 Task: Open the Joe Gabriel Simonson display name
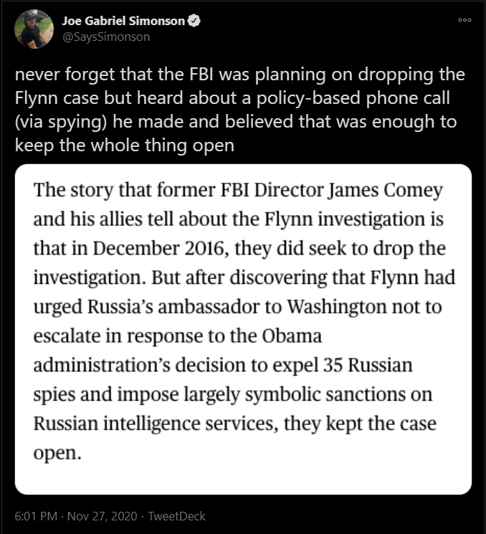123,21
